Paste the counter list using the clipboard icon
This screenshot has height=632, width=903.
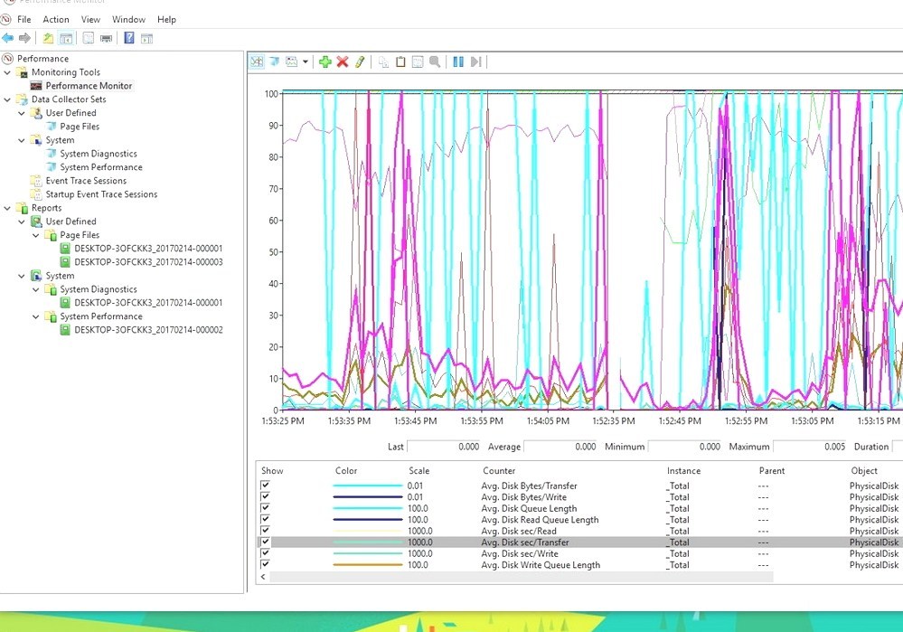click(x=400, y=61)
